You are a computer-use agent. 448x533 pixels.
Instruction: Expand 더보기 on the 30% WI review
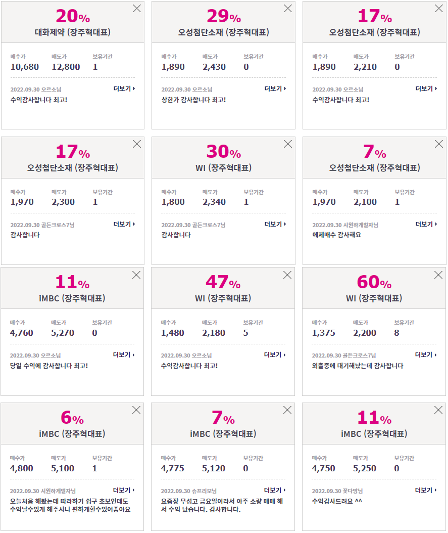[x=275, y=225]
